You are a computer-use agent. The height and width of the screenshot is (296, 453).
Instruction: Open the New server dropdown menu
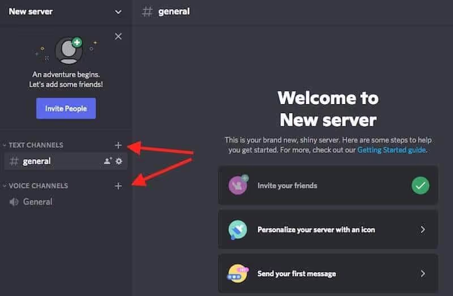118,12
